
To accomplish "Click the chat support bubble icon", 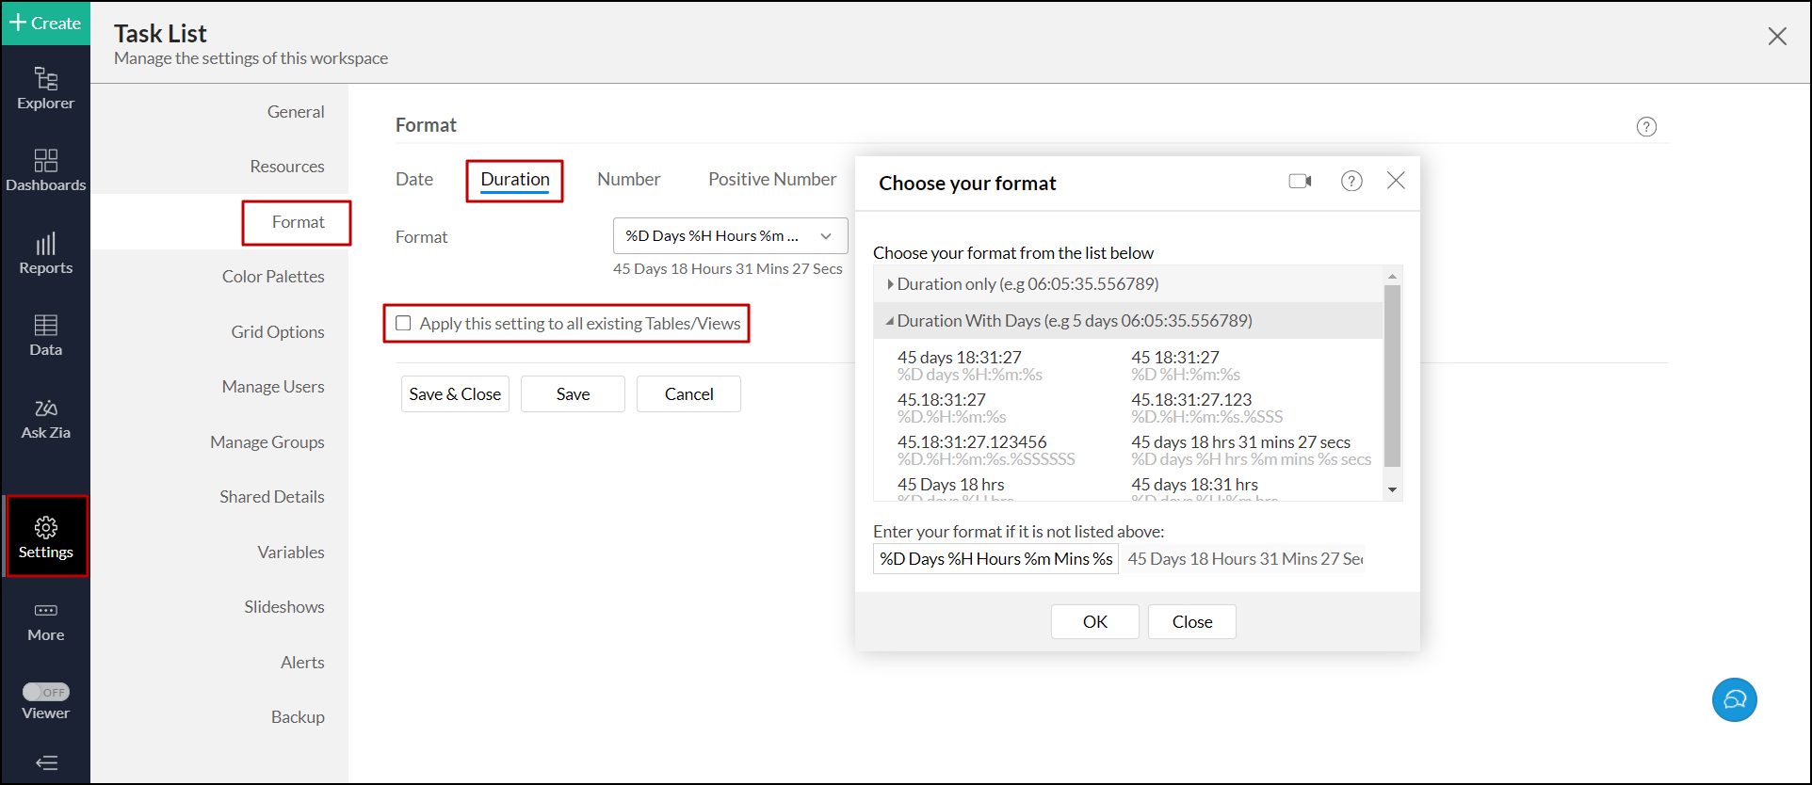I will 1734,699.
